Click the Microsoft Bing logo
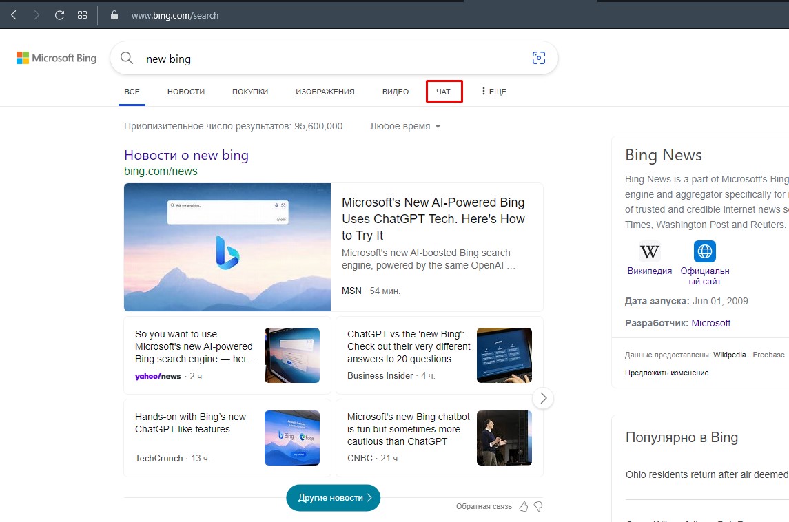The image size is (789, 522). 57,58
